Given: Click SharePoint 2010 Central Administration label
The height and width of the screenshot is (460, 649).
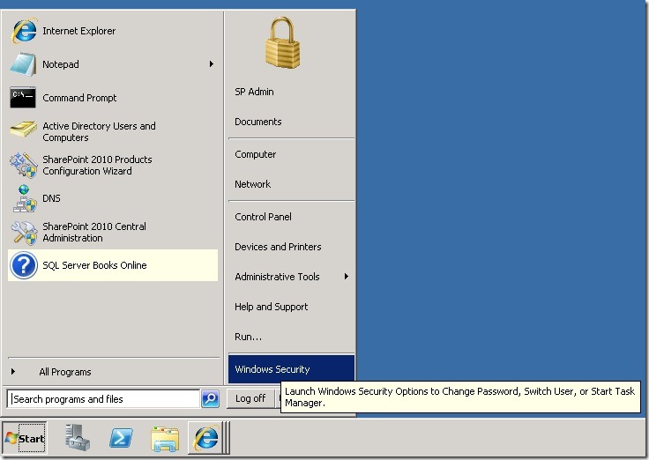Looking at the screenshot, I should (x=94, y=232).
